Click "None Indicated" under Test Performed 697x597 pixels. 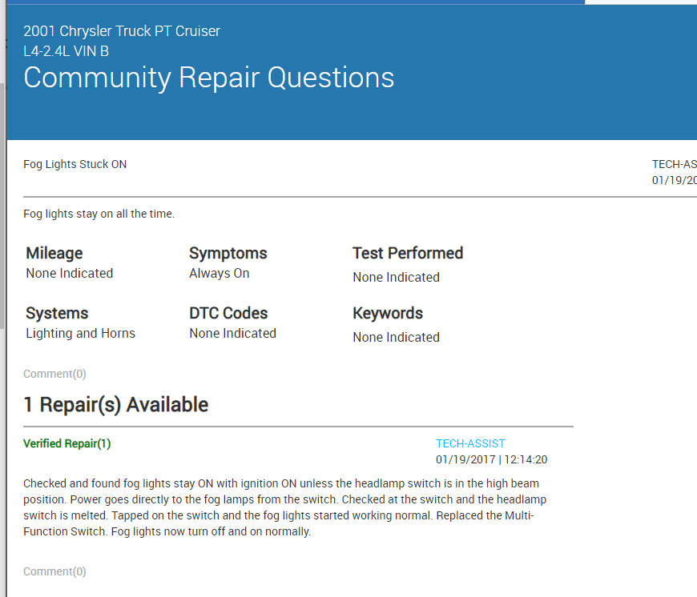click(x=396, y=277)
